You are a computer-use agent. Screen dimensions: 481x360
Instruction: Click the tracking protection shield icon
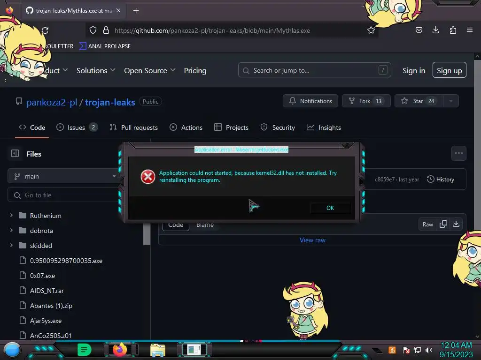point(93,30)
